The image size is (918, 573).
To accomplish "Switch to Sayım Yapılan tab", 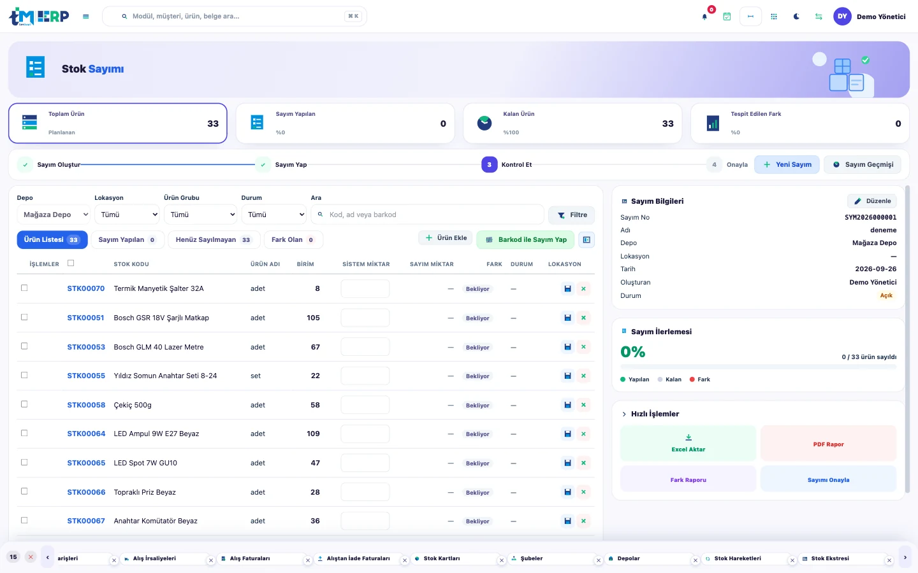I will point(127,240).
